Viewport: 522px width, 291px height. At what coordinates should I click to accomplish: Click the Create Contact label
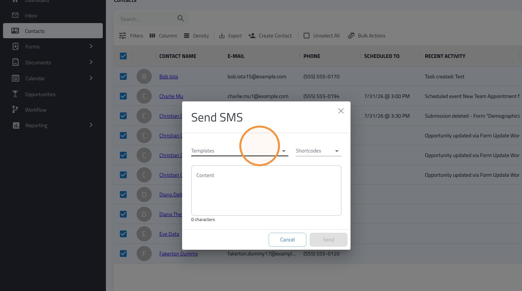click(275, 36)
